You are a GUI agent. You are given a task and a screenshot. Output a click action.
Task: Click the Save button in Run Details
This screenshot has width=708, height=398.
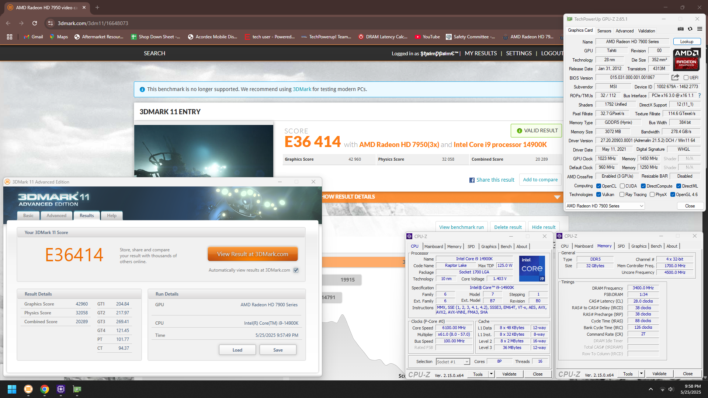pos(278,350)
